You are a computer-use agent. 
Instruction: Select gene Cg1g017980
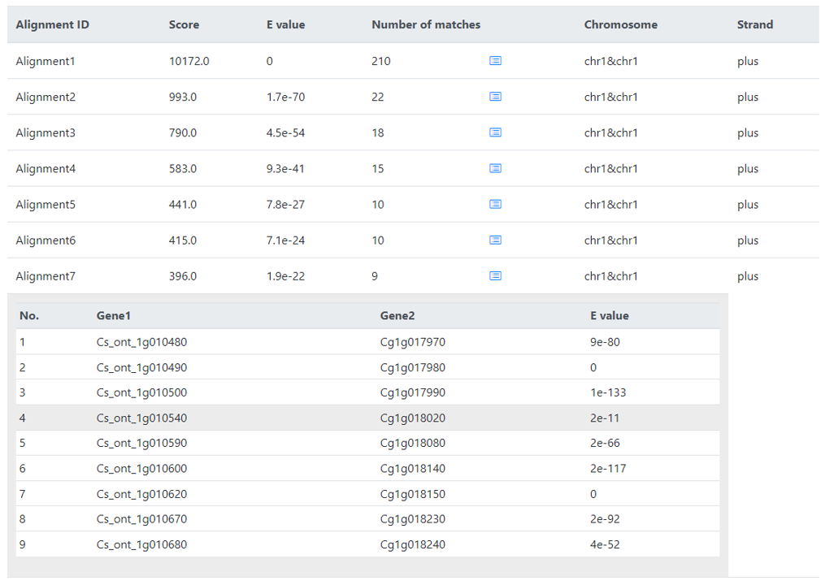click(x=413, y=367)
